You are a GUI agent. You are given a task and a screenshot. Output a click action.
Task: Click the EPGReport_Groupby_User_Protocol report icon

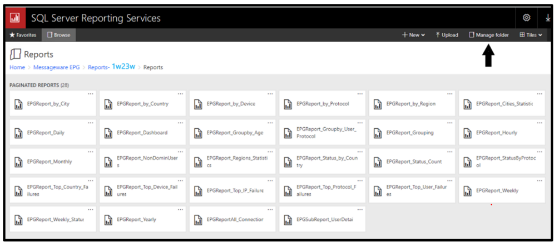[288, 133]
